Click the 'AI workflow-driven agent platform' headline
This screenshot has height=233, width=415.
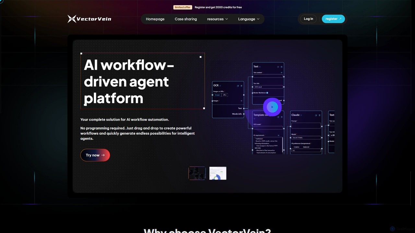[x=129, y=82]
